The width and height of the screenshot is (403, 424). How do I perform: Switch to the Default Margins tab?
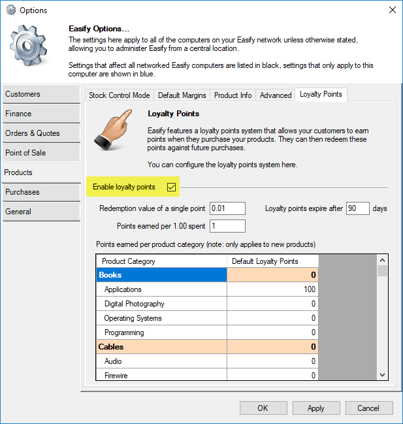[x=182, y=95]
